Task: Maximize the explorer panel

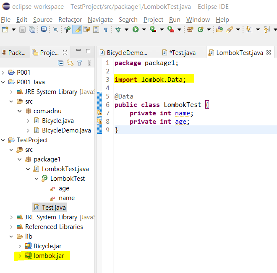Action: pos(88,51)
